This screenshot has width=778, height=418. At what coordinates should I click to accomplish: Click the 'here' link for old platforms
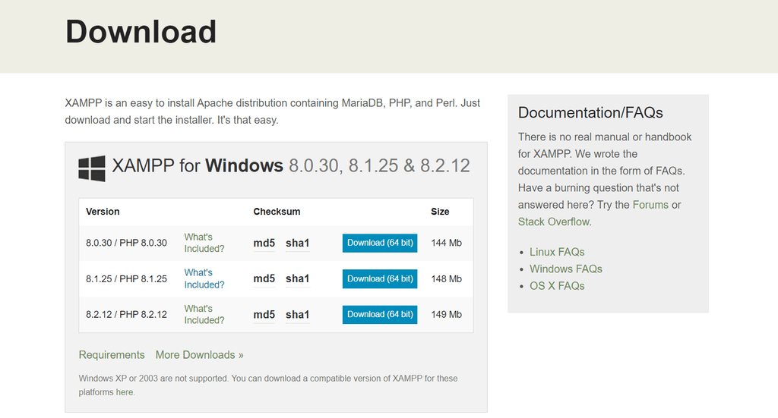(x=125, y=392)
